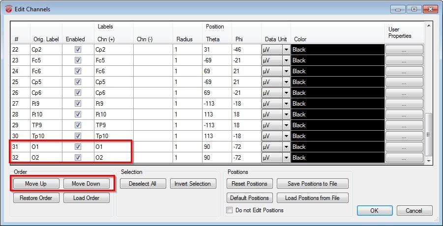The image size is (443, 226).
Task: Click Theta value 113 in Ft10 row
Action: pyautogui.click(x=217, y=114)
